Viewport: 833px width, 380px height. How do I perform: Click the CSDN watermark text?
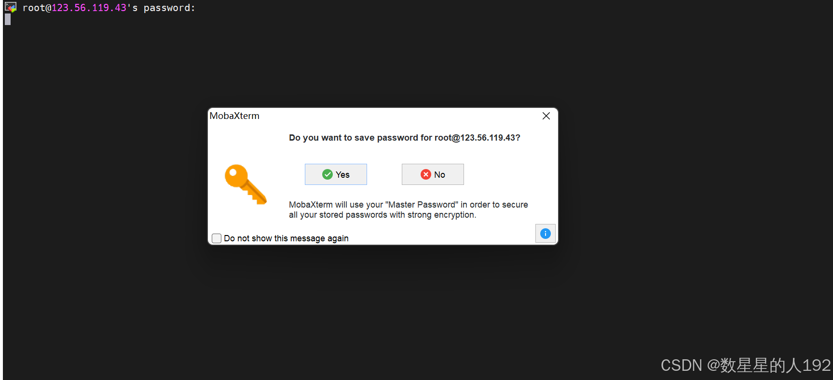(x=746, y=365)
